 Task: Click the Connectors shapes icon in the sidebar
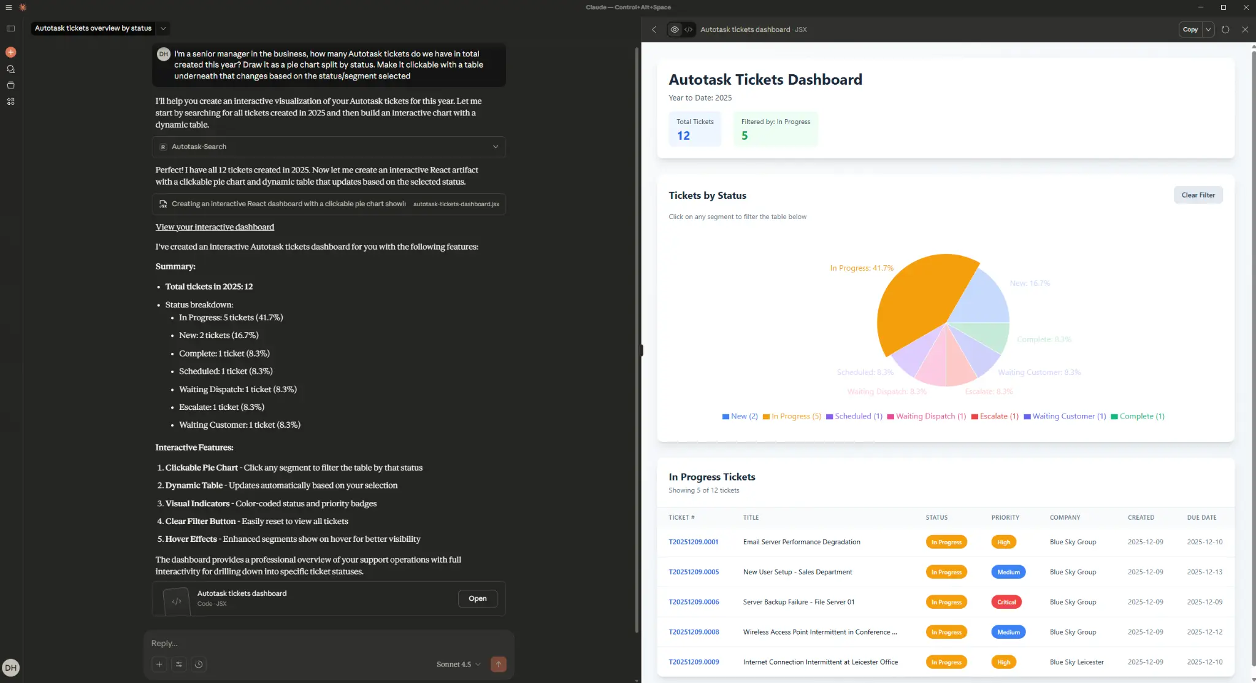[x=10, y=101]
